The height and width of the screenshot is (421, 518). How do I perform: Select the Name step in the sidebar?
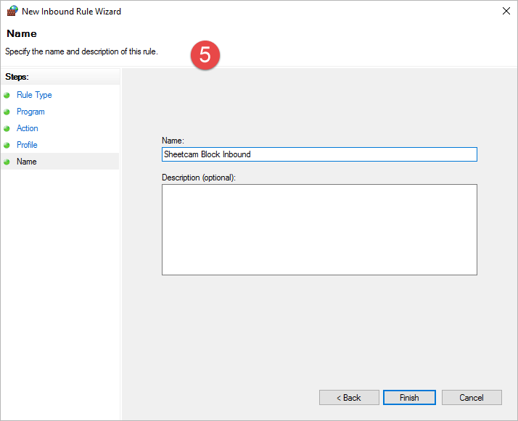pyautogui.click(x=26, y=162)
